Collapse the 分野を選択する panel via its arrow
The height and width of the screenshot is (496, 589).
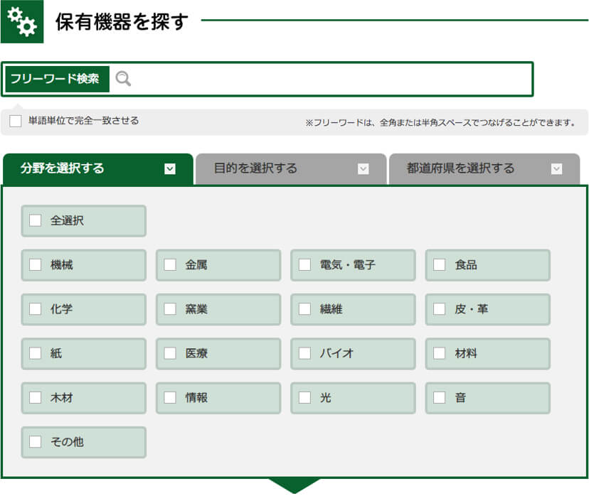(170, 168)
